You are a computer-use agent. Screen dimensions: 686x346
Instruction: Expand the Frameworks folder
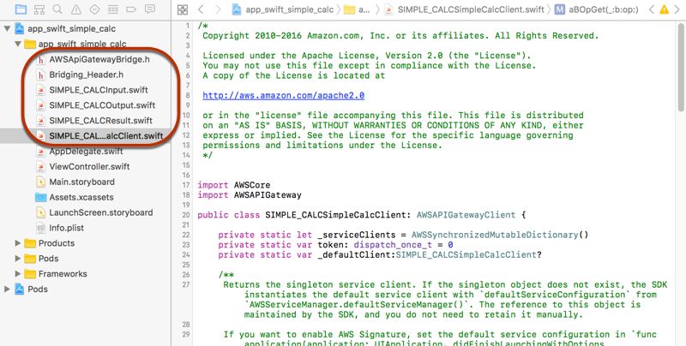tap(20, 274)
